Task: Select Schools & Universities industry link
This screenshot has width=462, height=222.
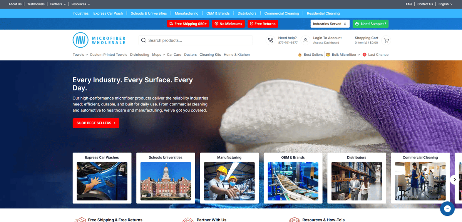Action: click(x=149, y=13)
